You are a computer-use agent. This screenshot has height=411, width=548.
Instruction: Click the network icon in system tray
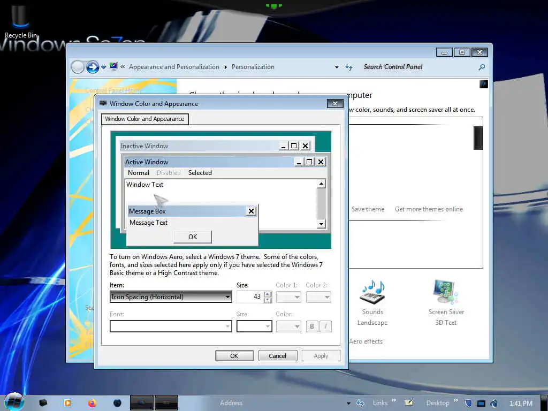(493, 404)
